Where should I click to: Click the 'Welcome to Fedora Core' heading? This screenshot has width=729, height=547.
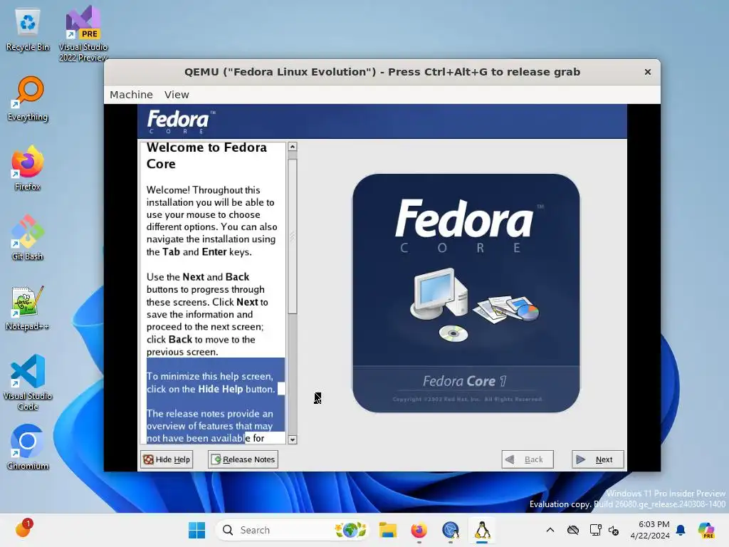click(206, 155)
